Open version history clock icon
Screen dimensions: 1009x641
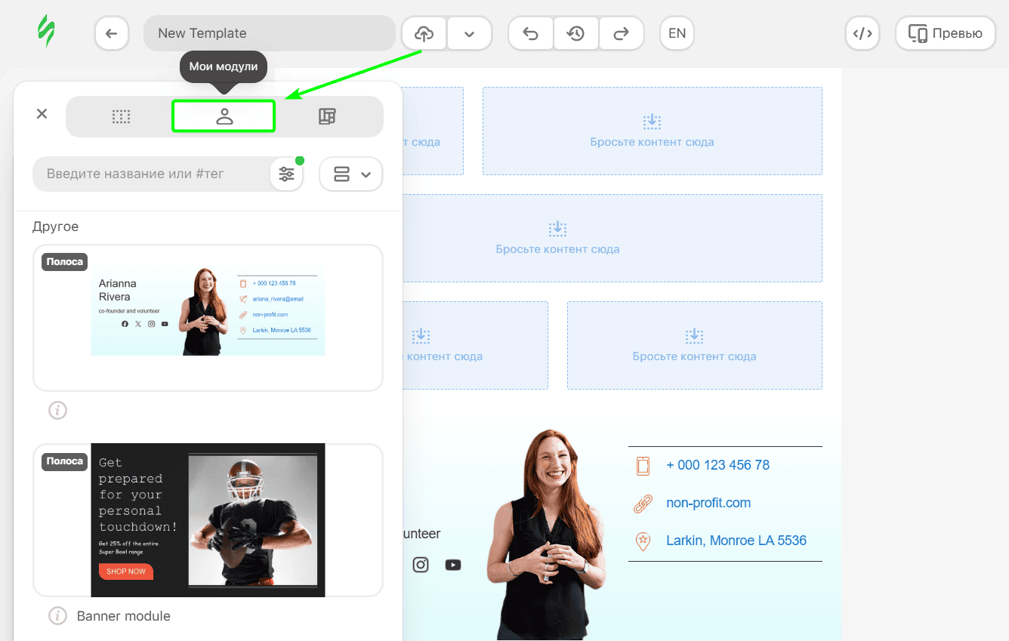click(x=576, y=33)
